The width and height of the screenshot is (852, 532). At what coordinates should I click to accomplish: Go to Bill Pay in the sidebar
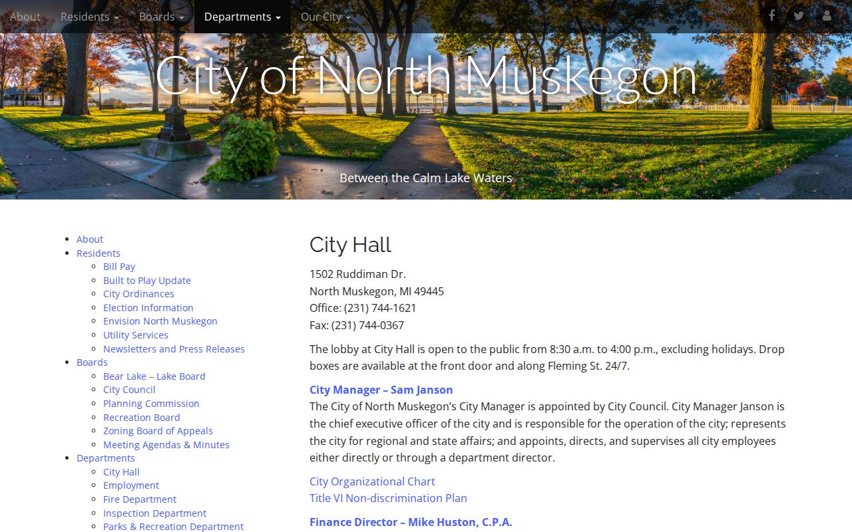click(119, 267)
